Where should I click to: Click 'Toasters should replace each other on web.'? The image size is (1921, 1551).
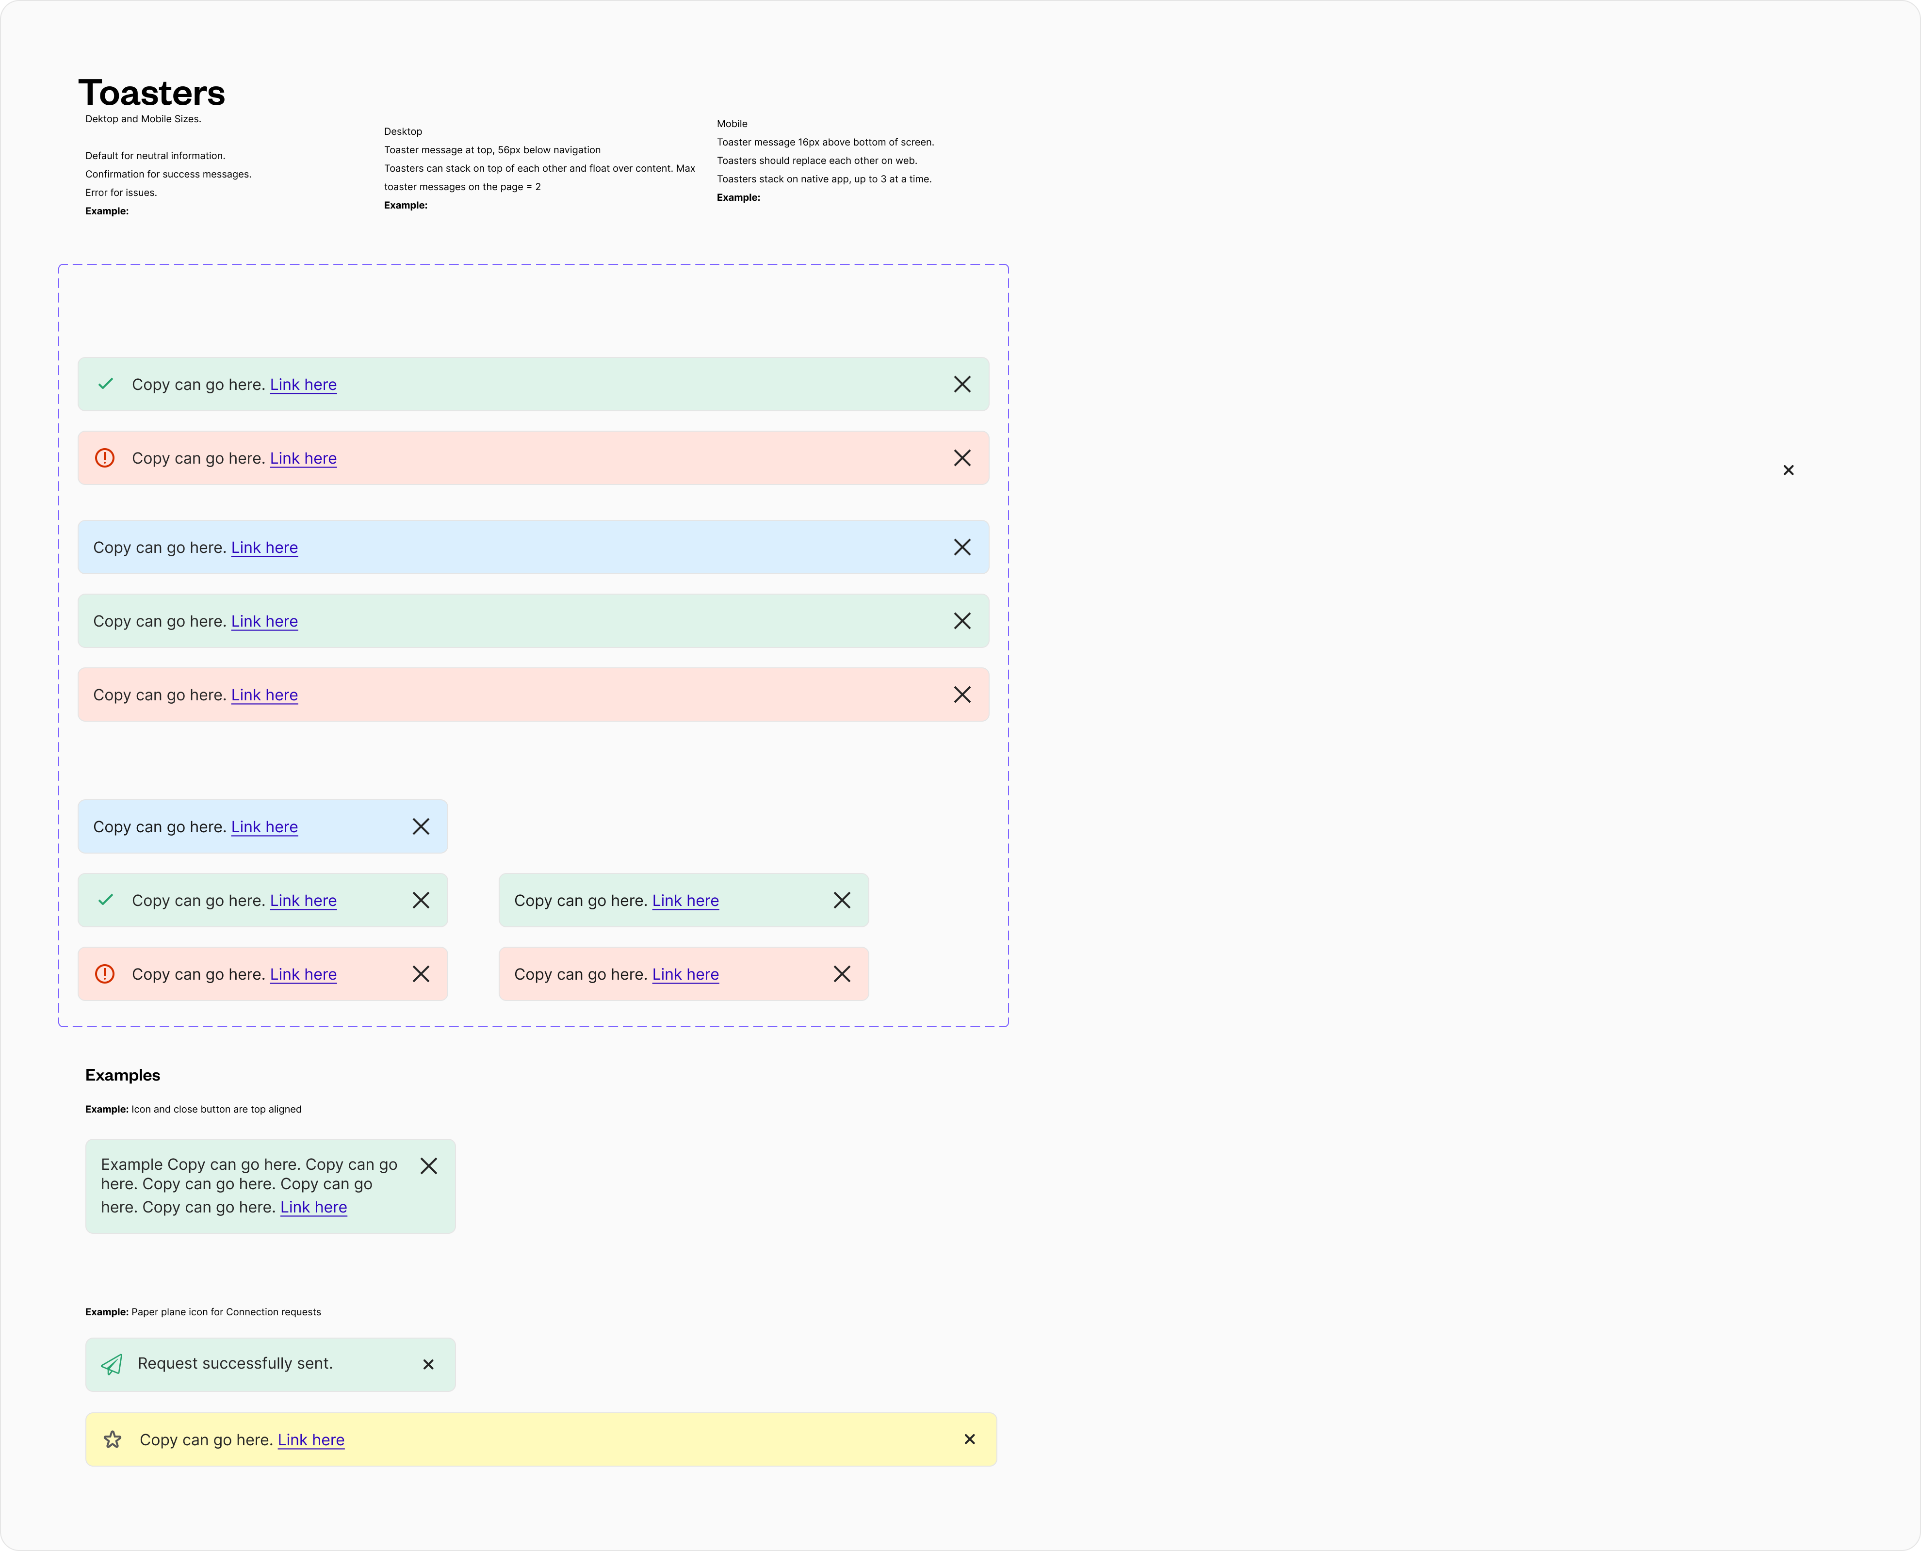pyautogui.click(x=816, y=161)
